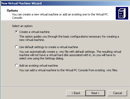Viewport: 130px width, 99px height.
Task: Click the bold Options heading
Action: coord(12,11)
